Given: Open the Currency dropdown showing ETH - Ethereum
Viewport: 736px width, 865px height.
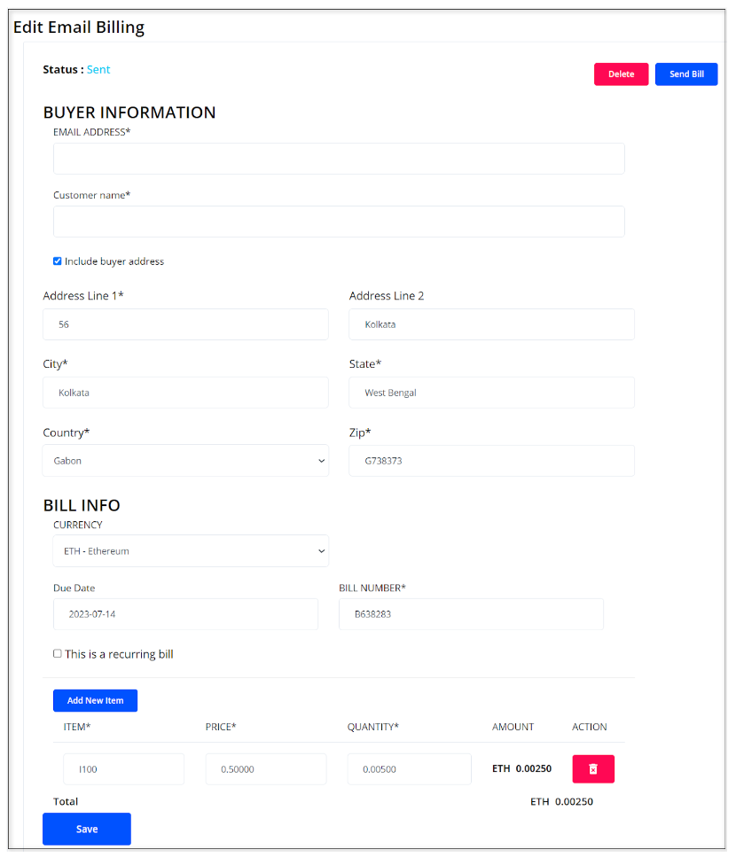Looking at the screenshot, I should [191, 550].
